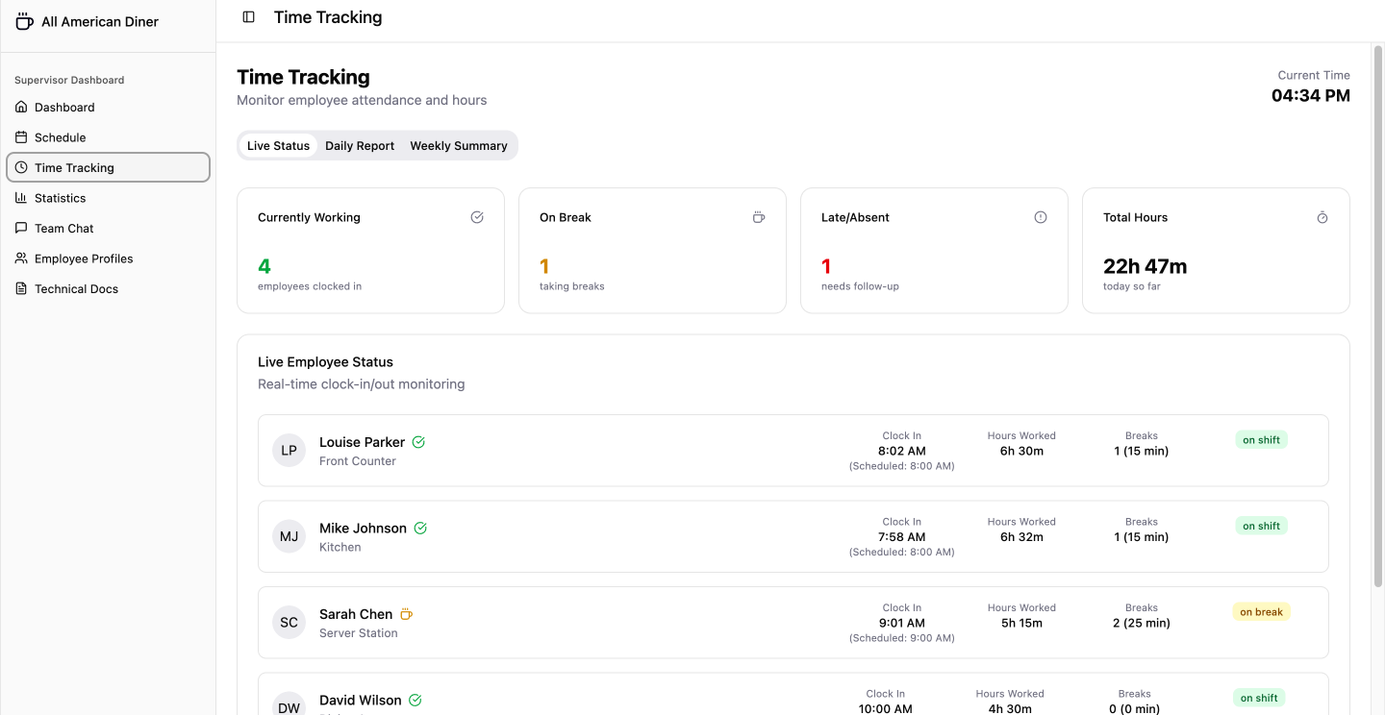1385x715 pixels.
Task: Click Sarah Chen's on break badge
Action: (1261, 611)
